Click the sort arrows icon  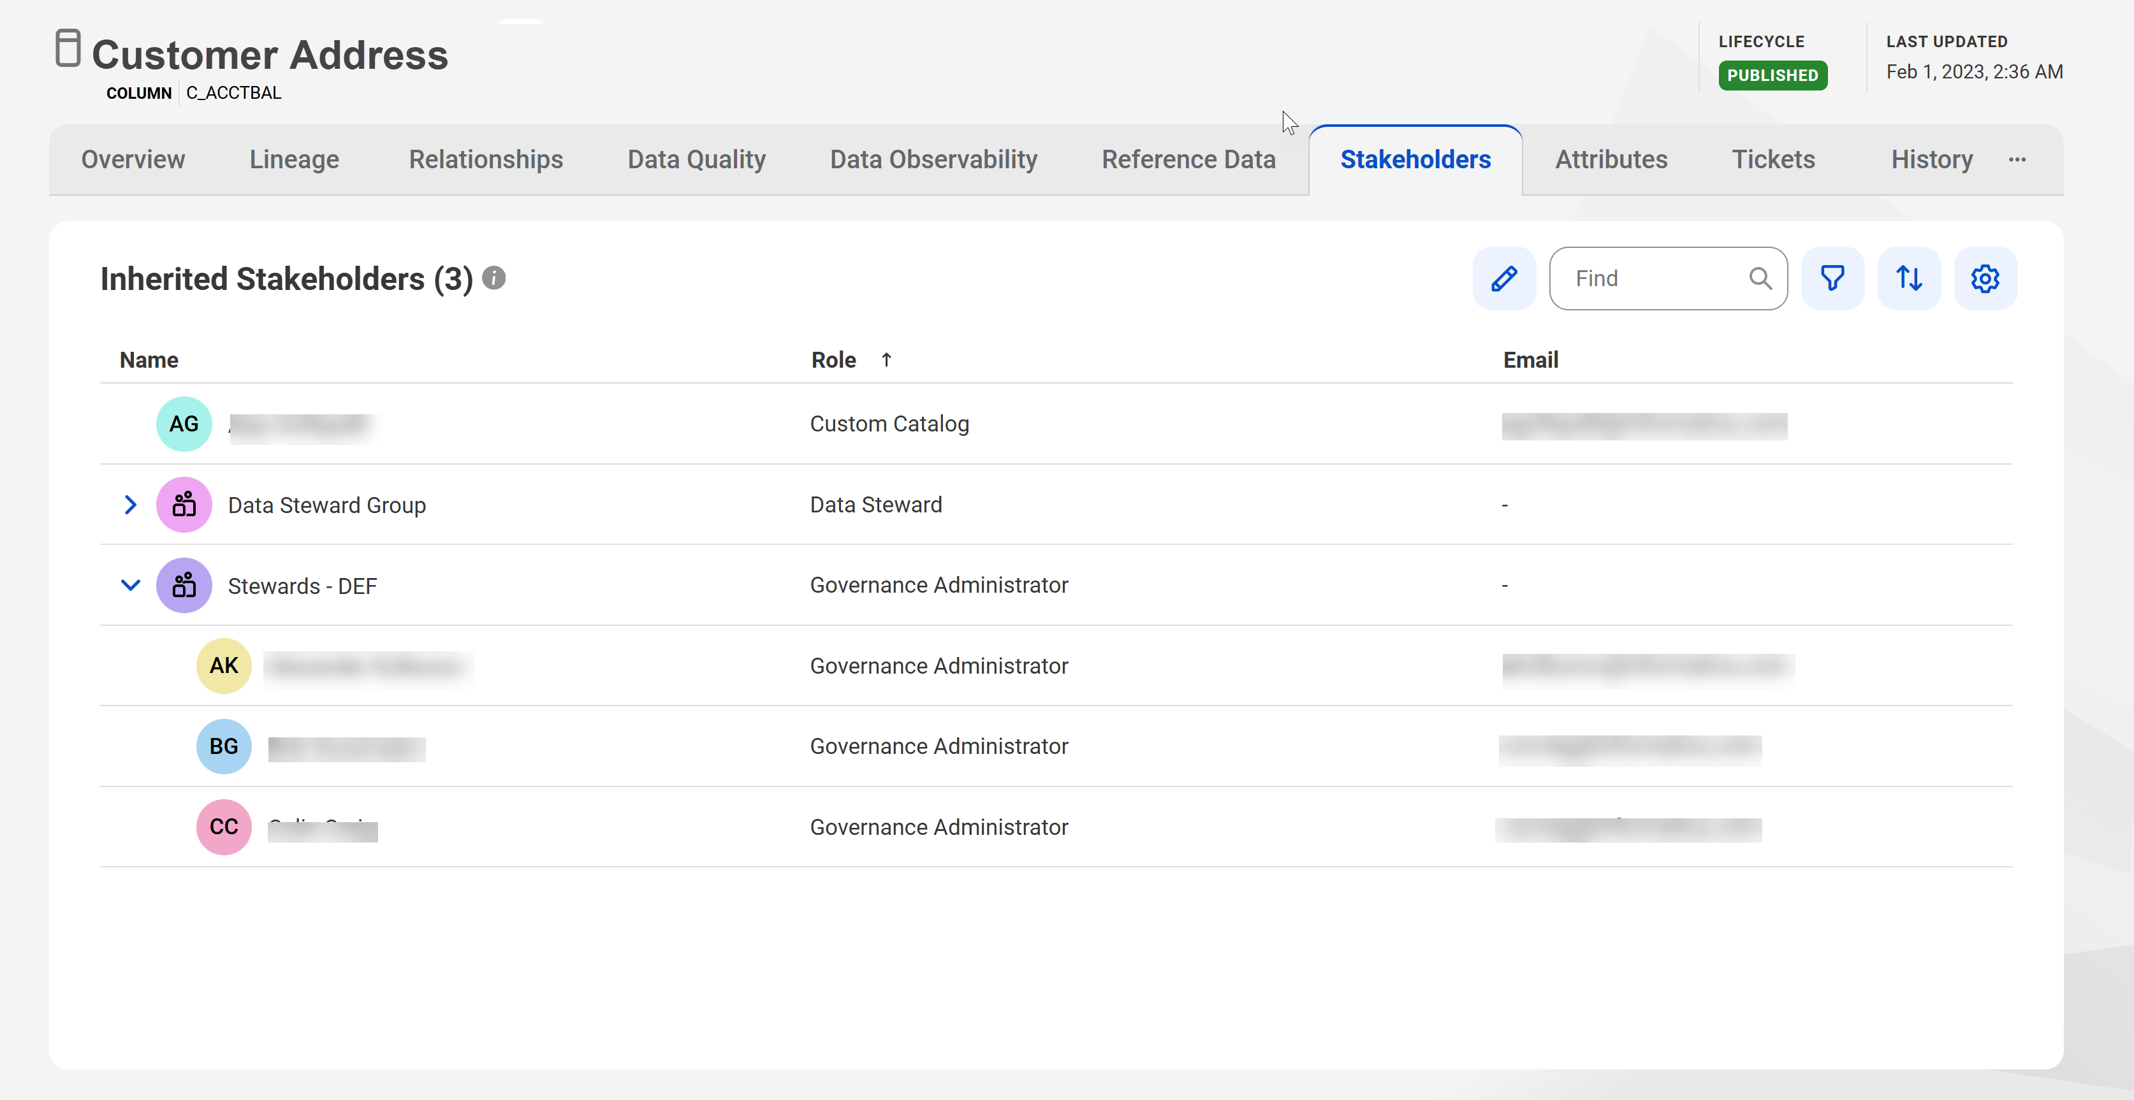1909,279
